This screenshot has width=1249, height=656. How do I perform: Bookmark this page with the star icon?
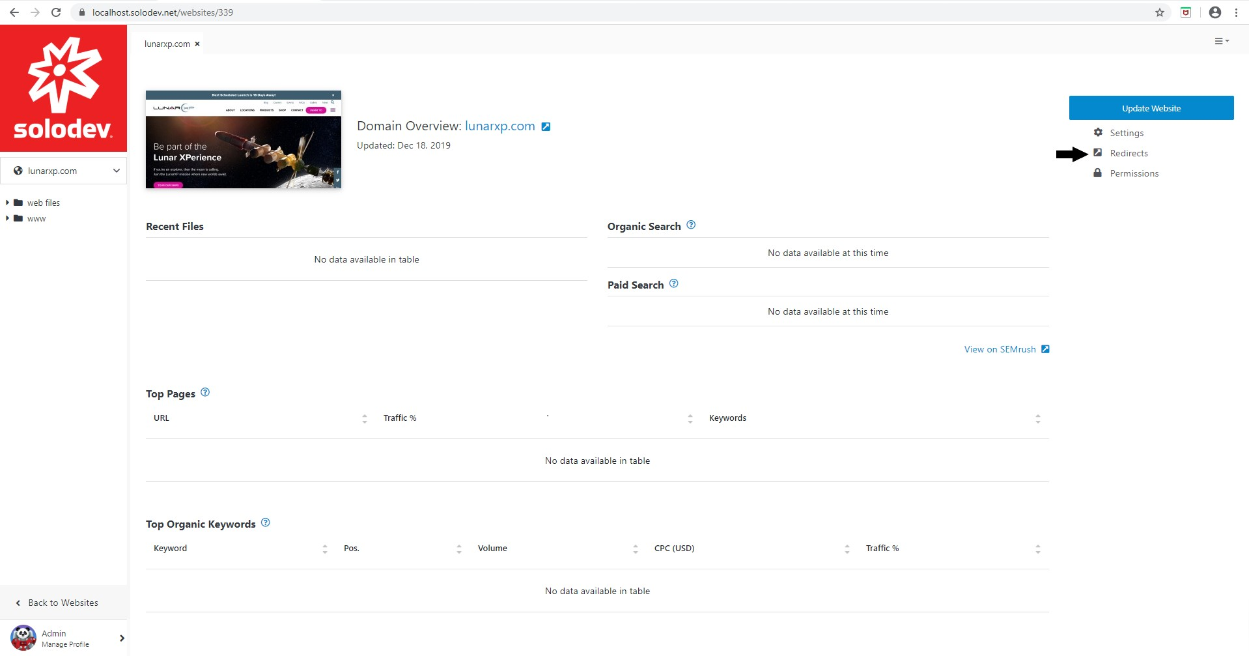pyautogui.click(x=1159, y=12)
